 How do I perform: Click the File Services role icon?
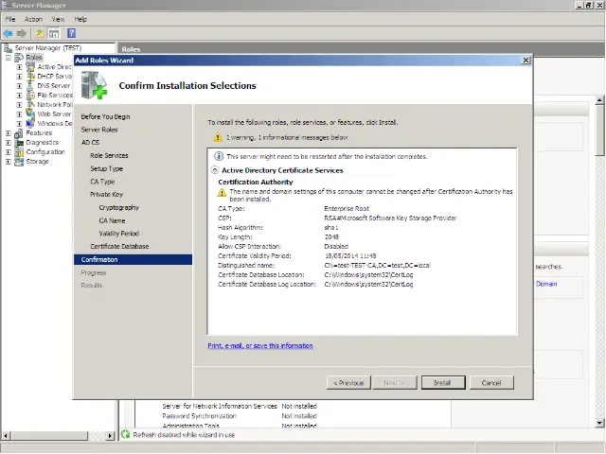click(x=30, y=95)
